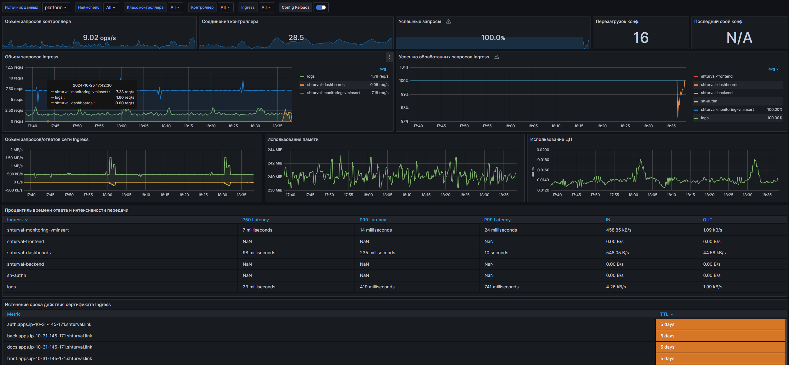Open the Ingress volume panel kebab menu
789x365 pixels.
coord(389,57)
